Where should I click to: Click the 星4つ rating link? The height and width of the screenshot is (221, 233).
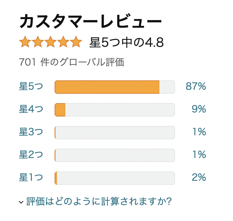tap(31, 109)
